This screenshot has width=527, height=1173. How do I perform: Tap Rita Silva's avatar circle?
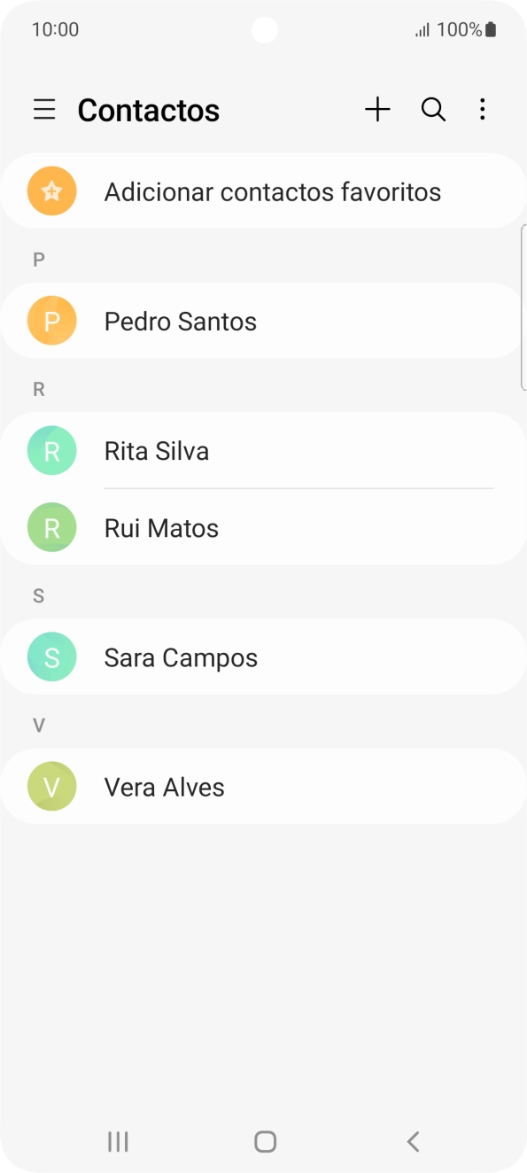tap(51, 450)
